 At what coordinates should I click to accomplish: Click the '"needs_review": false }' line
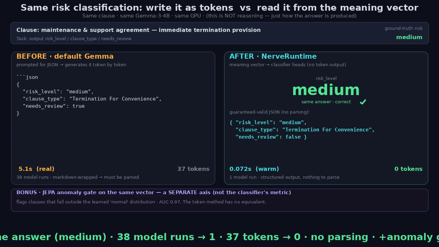[271, 137]
